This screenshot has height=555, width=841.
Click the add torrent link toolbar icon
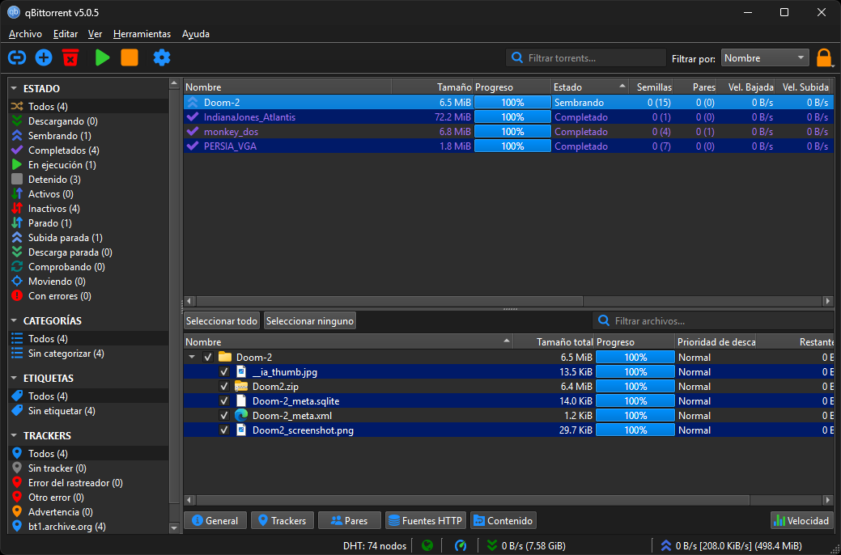pos(17,57)
